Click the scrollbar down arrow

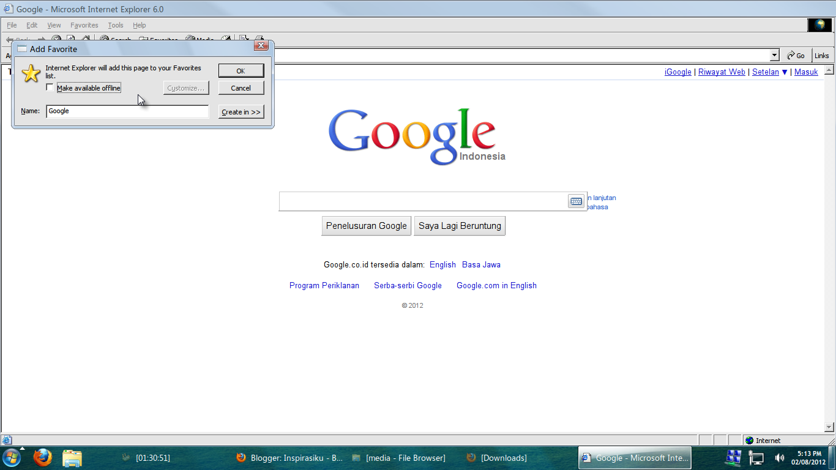tap(830, 427)
